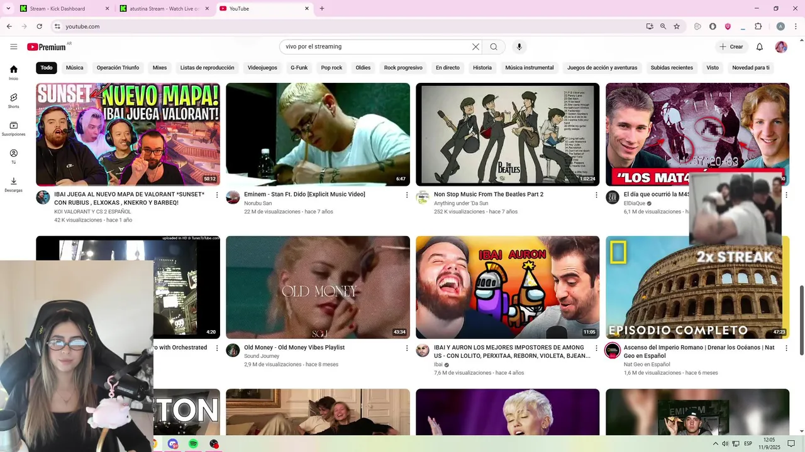Reload the page
This screenshot has width=805, height=452.
tap(39, 26)
